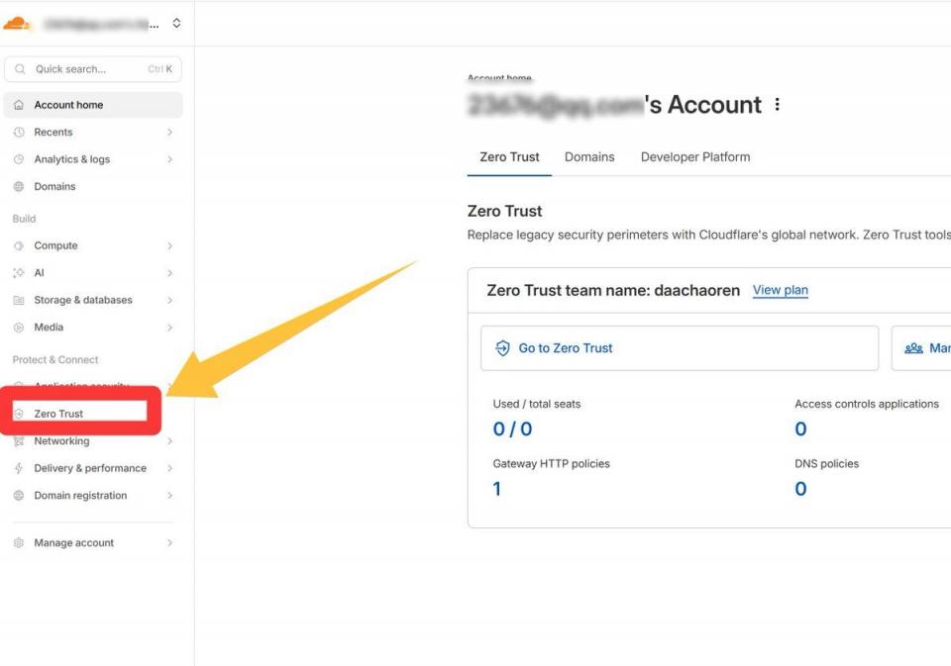This screenshot has width=951, height=666.
Task: Switch to the Domains tab
Action: tap(589, 157)
